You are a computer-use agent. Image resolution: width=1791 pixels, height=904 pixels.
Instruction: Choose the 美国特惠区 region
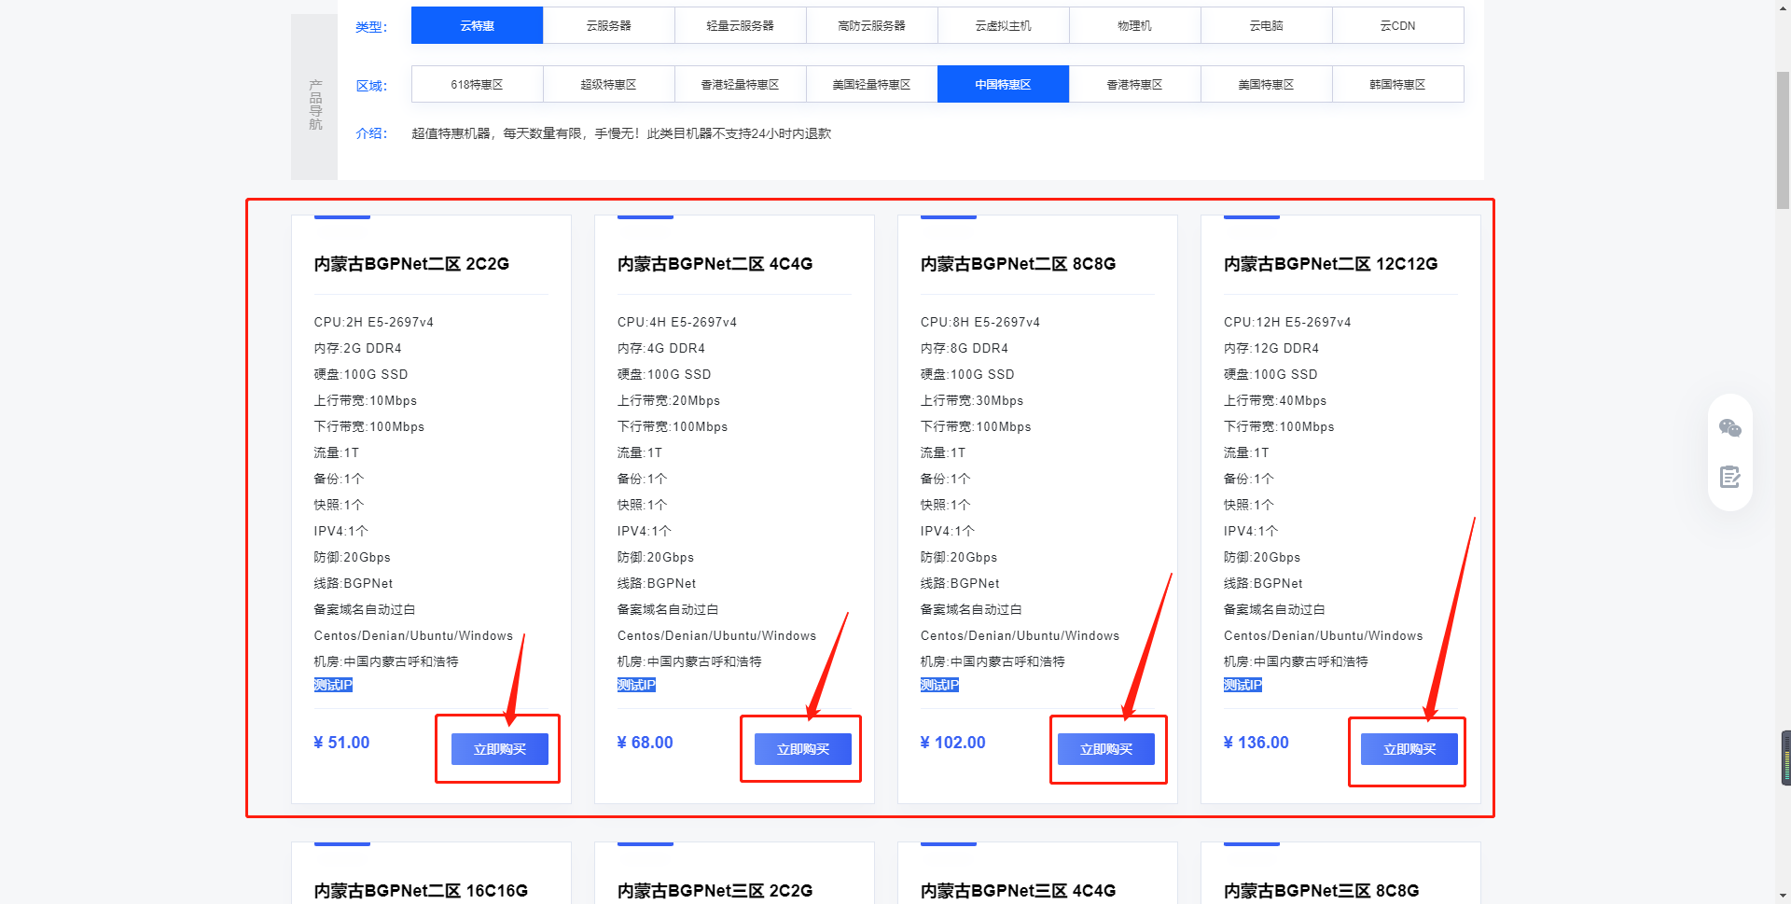(x=1266, y=84)
